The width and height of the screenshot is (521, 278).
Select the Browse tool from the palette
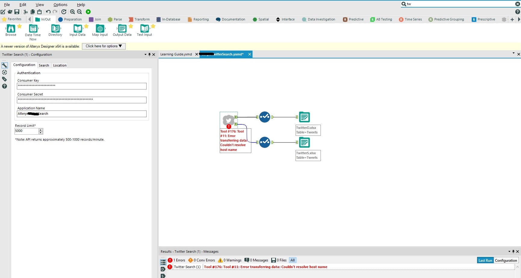pyautogui.click(x=11, y=29)
